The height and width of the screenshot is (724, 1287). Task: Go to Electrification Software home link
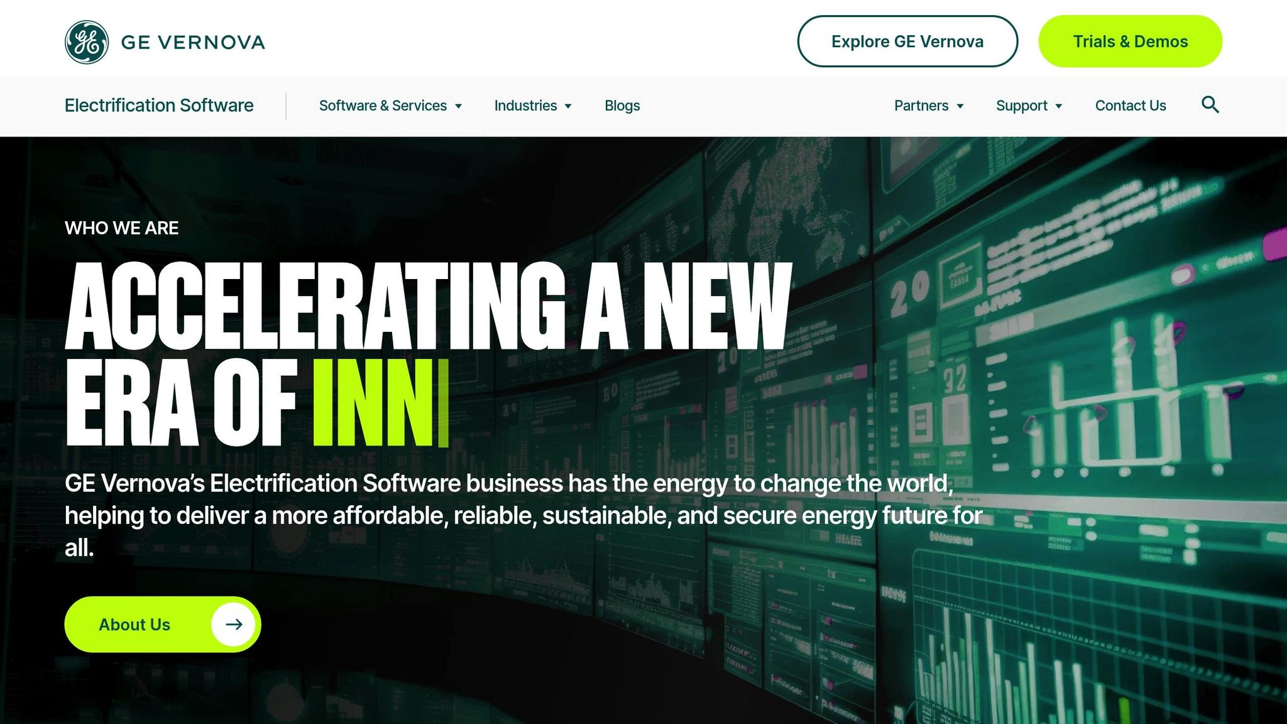click(x=159, y=105)
